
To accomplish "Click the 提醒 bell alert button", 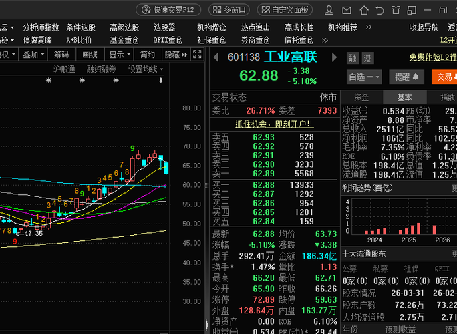I will coord(407,77).
